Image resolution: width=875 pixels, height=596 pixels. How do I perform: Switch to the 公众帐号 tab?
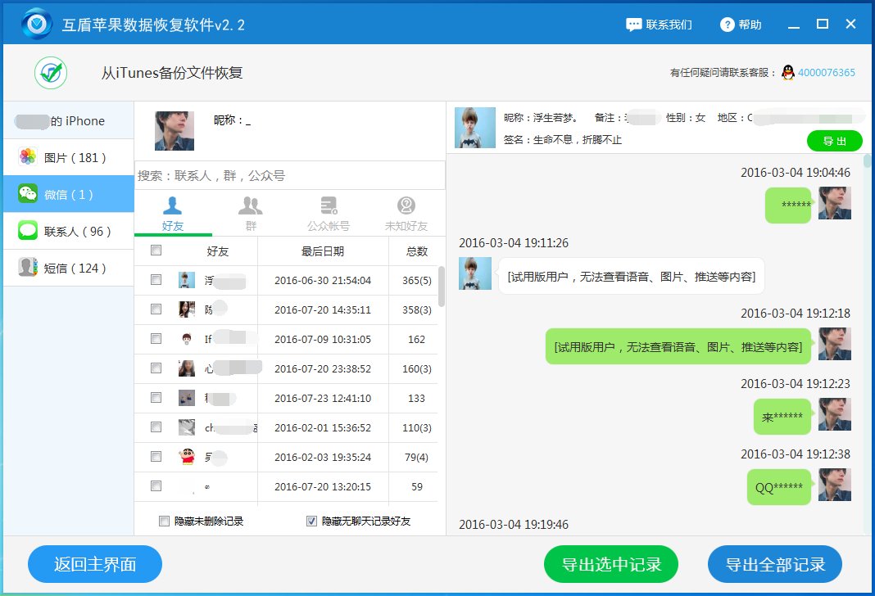coord(329,214)
